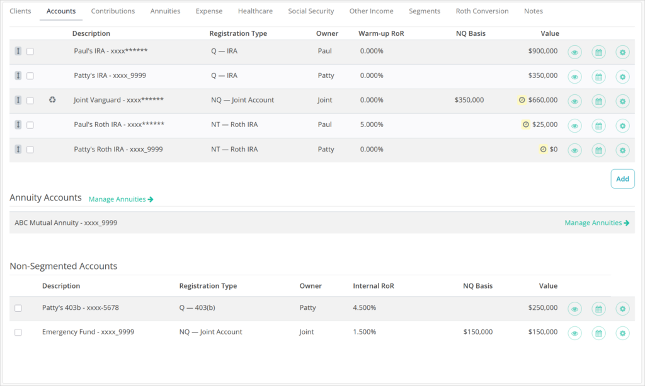645x386 pixels.
Task: Toggle checkbox for Joint Vanguard account
Action: pos(30,101)
